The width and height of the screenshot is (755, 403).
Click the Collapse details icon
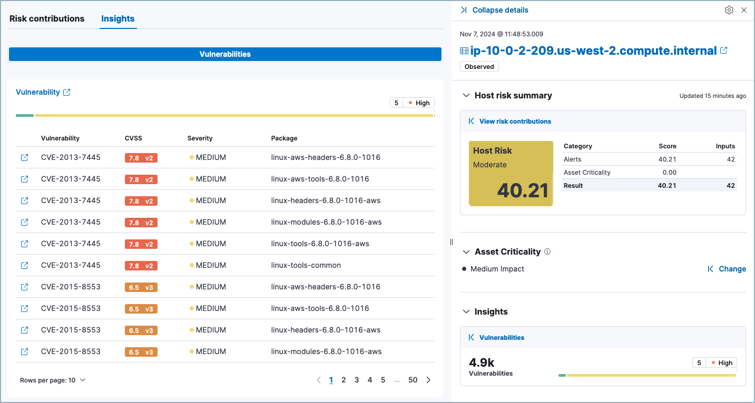point(464,9)
